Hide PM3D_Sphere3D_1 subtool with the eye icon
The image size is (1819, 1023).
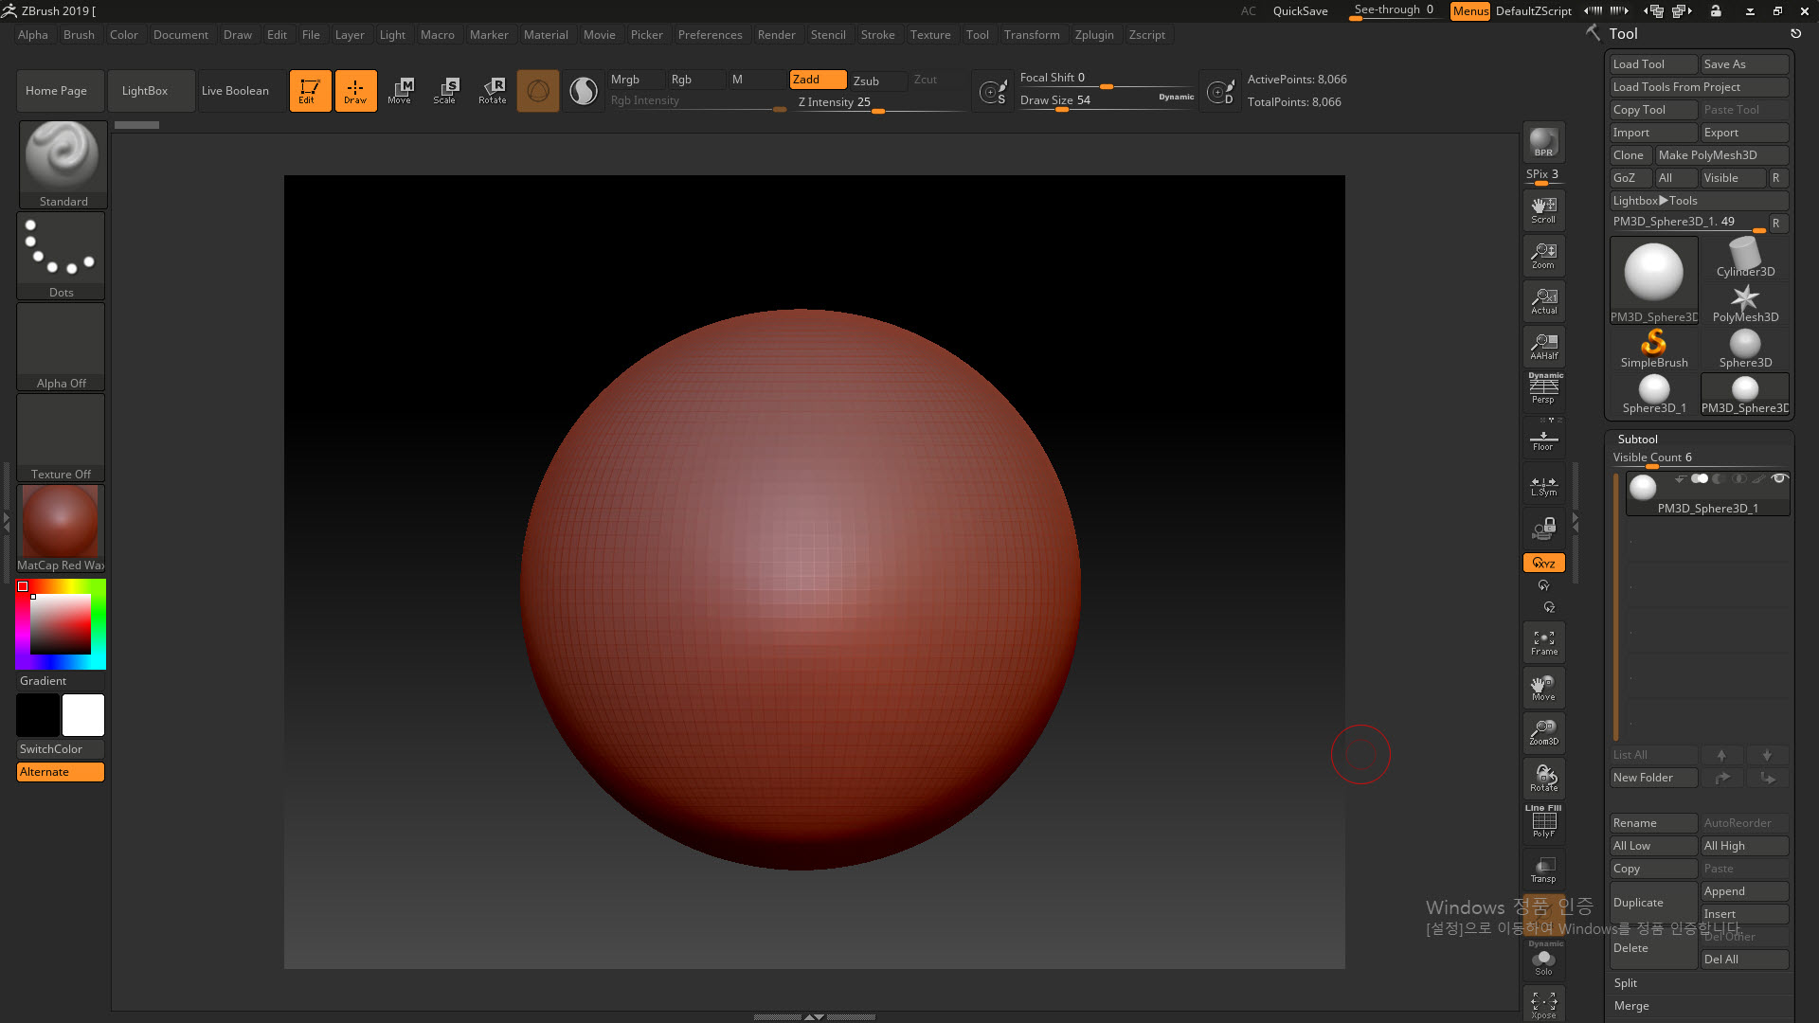1778,478
